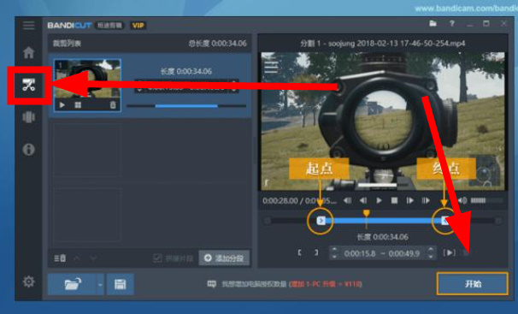Screen dimensions: 518x314
Task: Click the segment 1 range progress bar
Action: [186, 106]
